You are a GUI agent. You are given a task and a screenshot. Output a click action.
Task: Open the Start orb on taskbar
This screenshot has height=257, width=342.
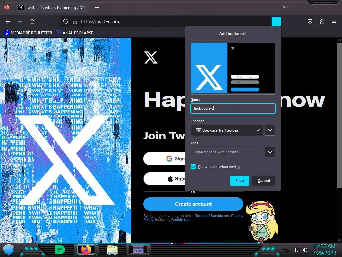pyautogui.click(x=9, y=250)
